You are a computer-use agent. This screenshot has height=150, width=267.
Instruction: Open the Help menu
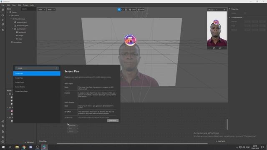32,5
